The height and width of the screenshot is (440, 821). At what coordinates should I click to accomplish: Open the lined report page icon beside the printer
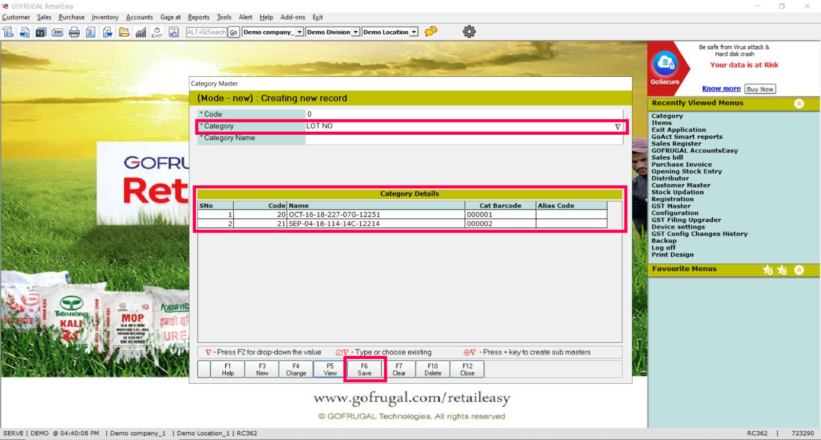click(x=91, y=32)
